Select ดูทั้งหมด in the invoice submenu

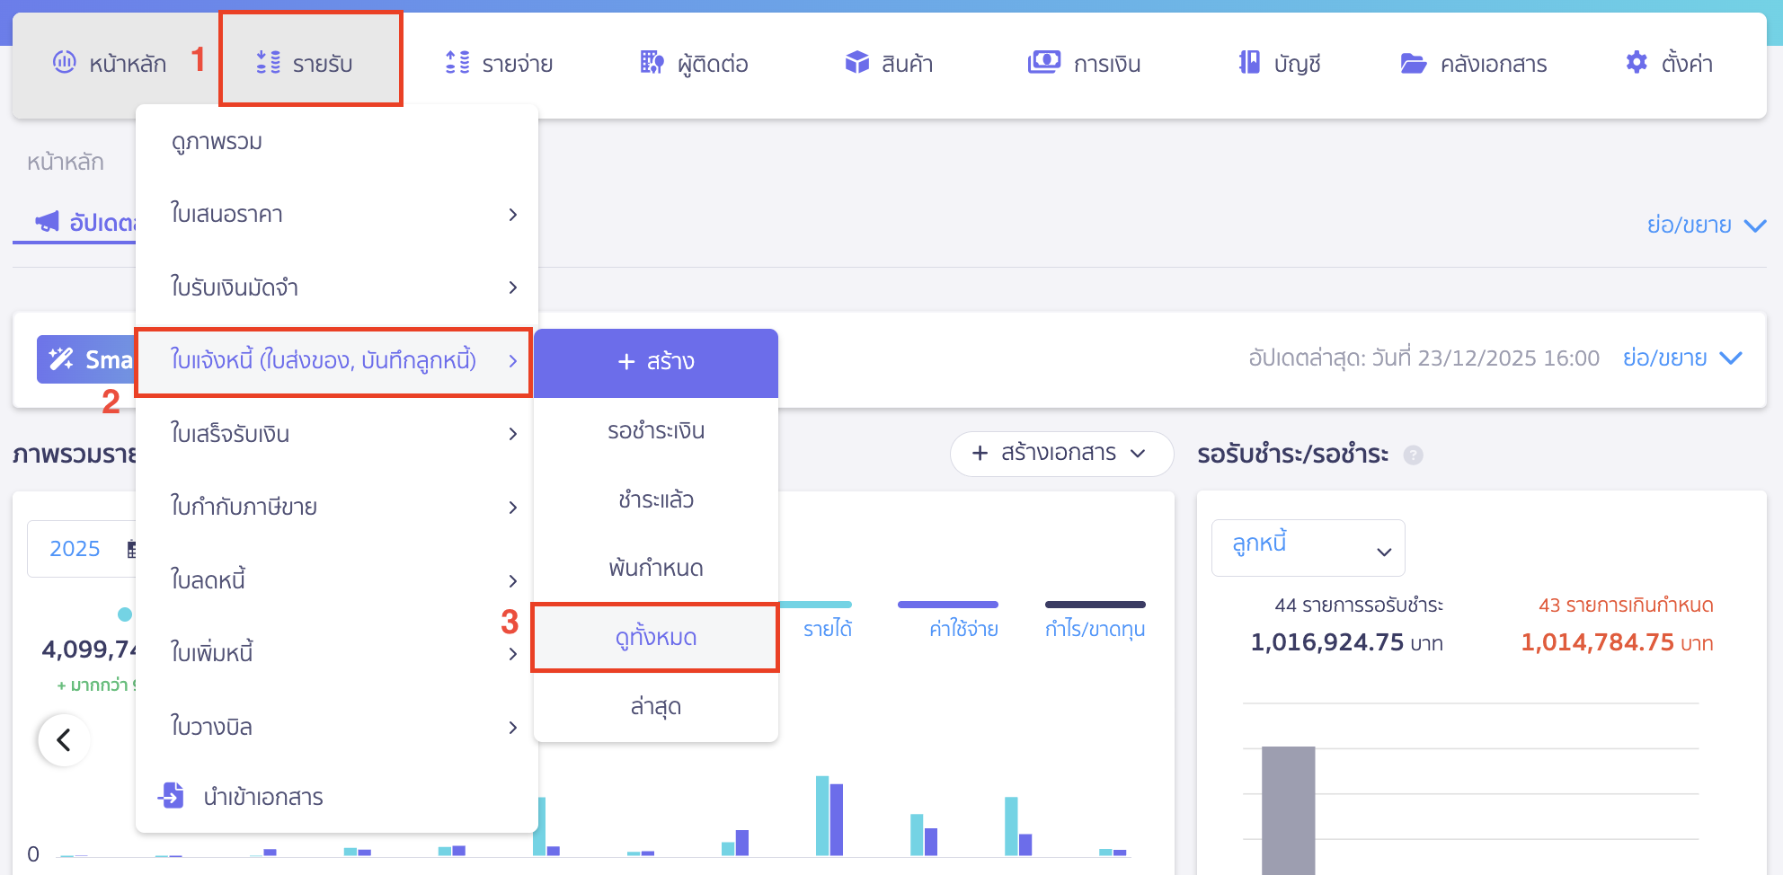tap(655, 638)
